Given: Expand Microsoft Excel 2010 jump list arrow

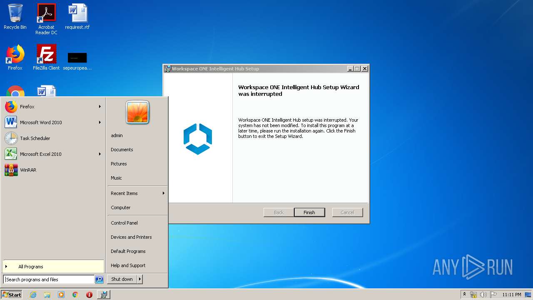Looking at the screenshot, I should pyautogui.click(x=100, y=154).
